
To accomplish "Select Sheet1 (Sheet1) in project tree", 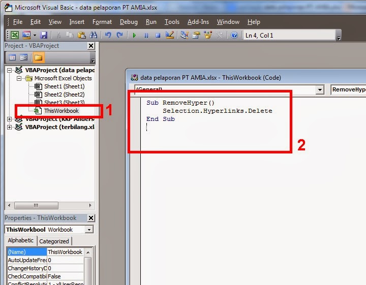I will (x=65, y=86).
